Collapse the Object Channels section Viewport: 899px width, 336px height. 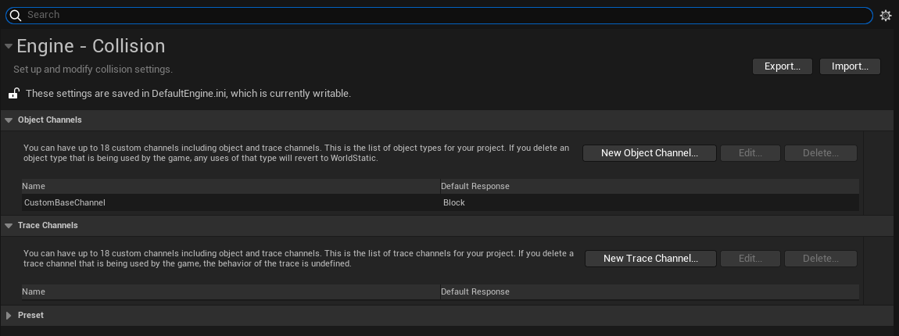(x=9, y=120)
